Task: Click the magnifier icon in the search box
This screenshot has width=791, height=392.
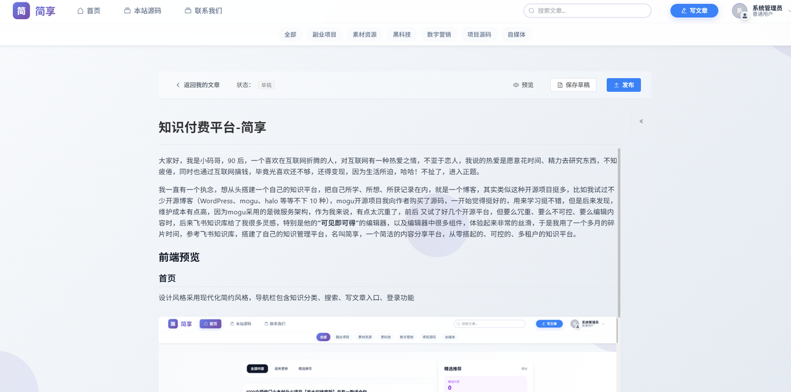Action: tap(531, 10)
